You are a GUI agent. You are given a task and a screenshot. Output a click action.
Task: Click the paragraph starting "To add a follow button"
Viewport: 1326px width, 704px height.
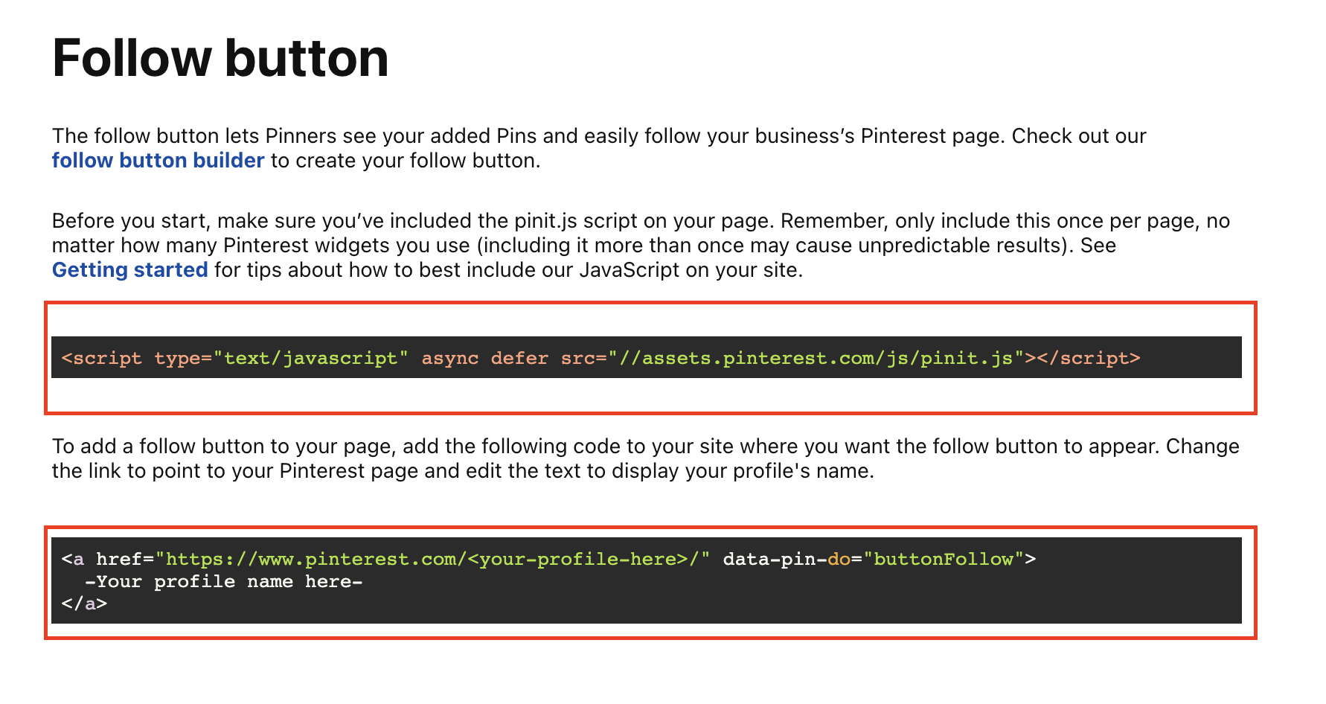pyautogui.click(x=646, y=458)
